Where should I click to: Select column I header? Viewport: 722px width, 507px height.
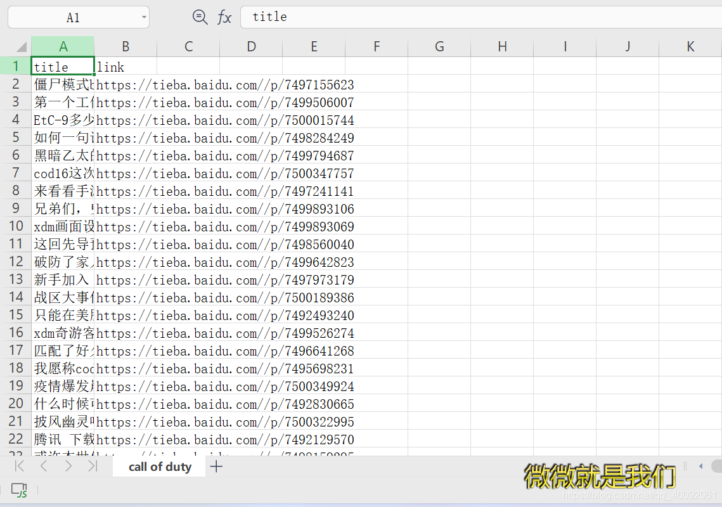pos(565,46)
